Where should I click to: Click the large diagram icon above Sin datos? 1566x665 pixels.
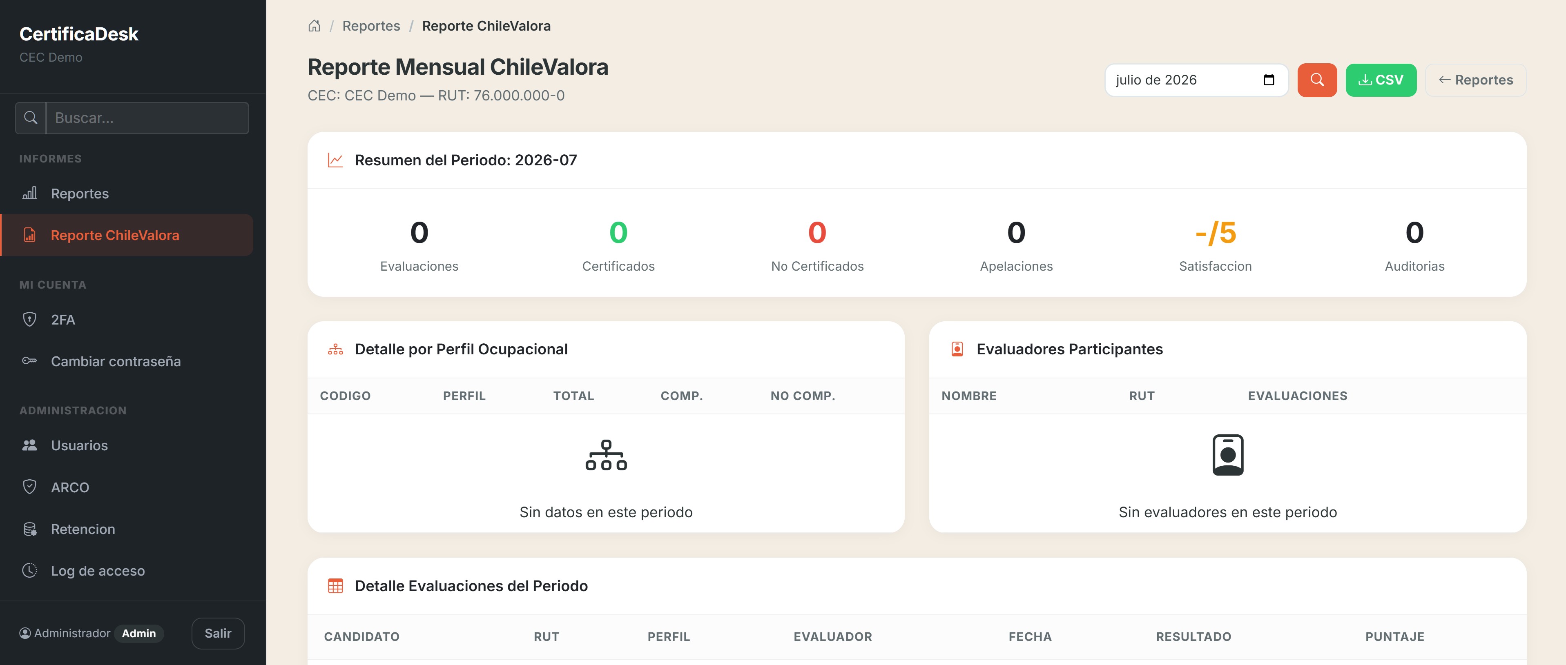click(x=606, y=455)
